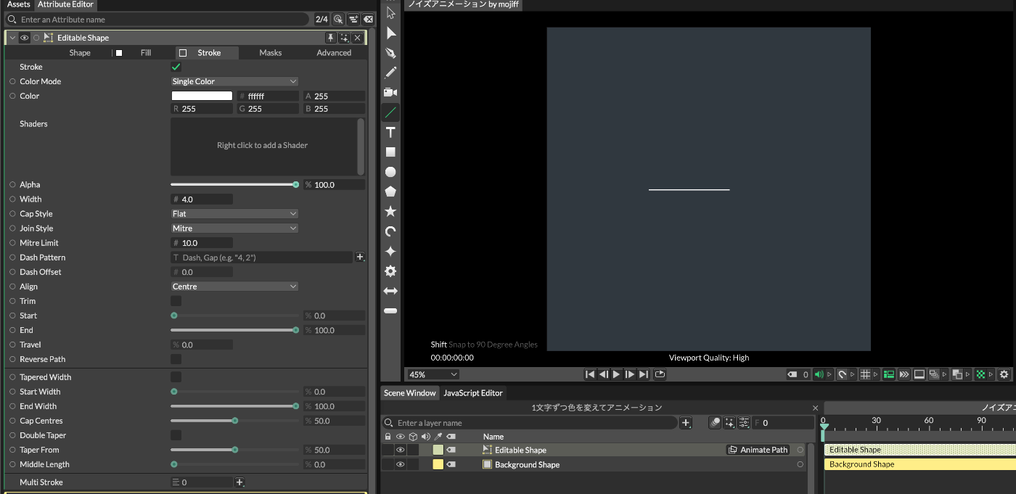Jump to the first frame
Screen dimensions: 1016x494
[x=590, y=374]
